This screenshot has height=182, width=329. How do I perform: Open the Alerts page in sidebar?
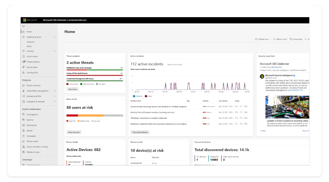click(x=29, y=46)
